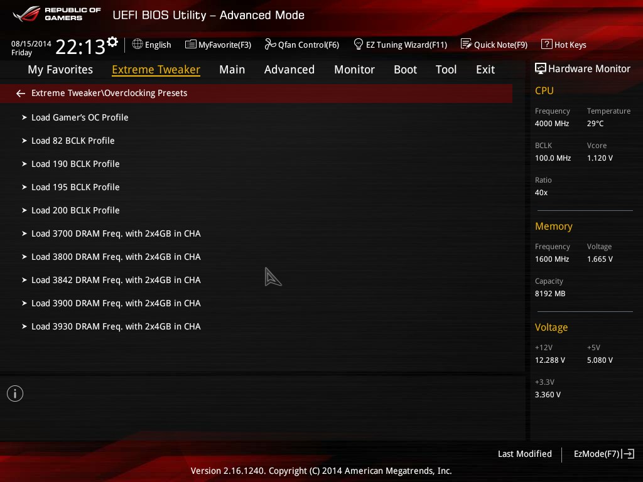The height and width of the screenshot is (482, 643).
Task: Click the 08/15/2014 date
Action: [31, 43]
